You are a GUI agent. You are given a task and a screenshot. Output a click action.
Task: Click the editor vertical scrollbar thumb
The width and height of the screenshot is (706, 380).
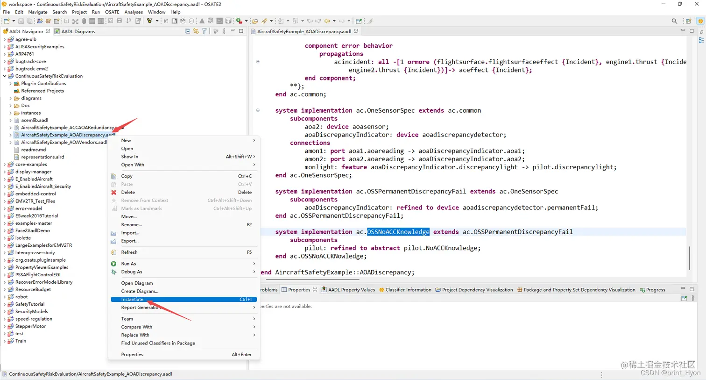[x=690, y=258]
